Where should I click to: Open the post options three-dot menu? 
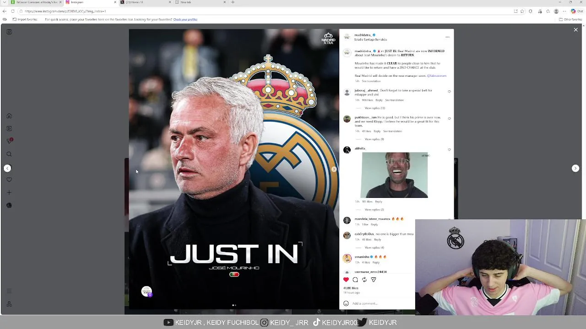[x=447, y=37]
